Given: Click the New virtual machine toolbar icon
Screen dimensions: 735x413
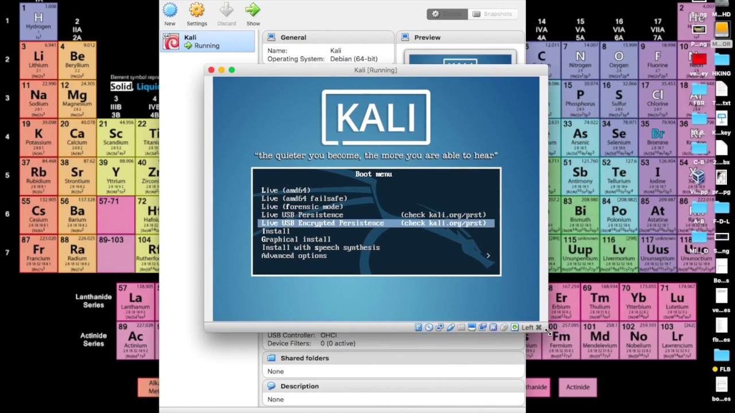Looking at the screenshot, I should point(169,10).
